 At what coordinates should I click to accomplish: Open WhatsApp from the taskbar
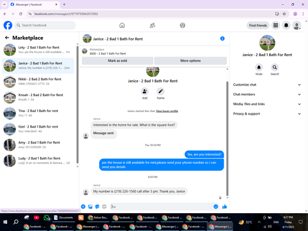point(47,217)
